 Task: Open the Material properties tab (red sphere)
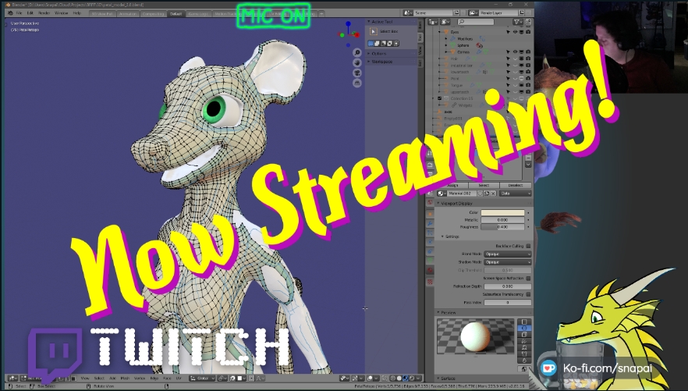pos(430,270)
